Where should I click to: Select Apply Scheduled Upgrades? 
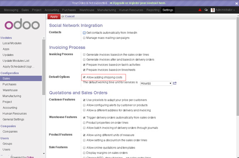18,66
